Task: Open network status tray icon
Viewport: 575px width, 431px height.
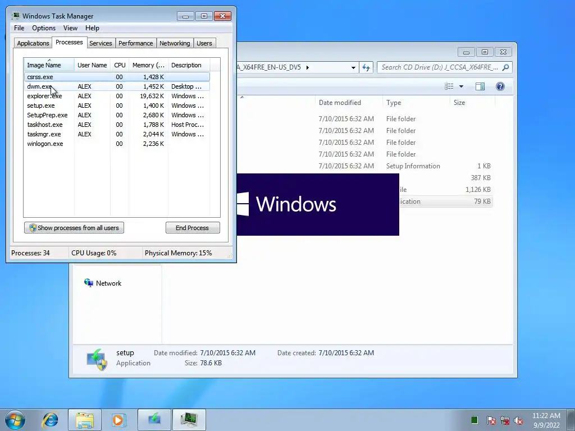Action: (505, 420)
